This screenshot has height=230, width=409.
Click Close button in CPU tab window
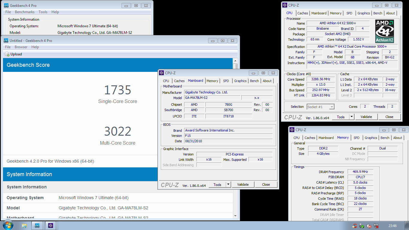[x=389, y=117]
